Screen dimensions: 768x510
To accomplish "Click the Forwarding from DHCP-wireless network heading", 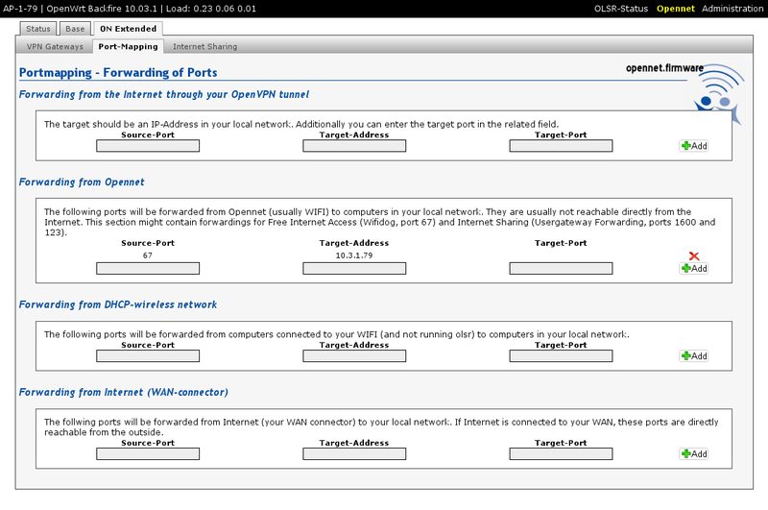I will [117, 304].
